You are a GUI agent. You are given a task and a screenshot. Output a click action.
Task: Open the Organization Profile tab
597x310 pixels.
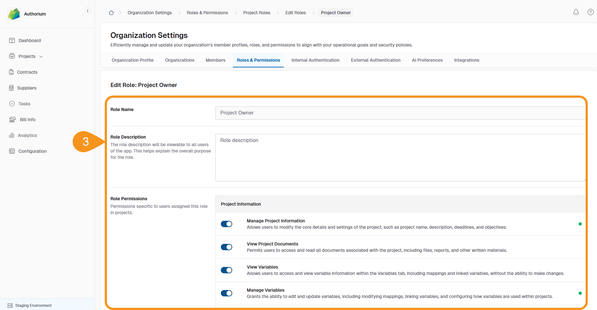pyautogui.click(x=133, y=60)
